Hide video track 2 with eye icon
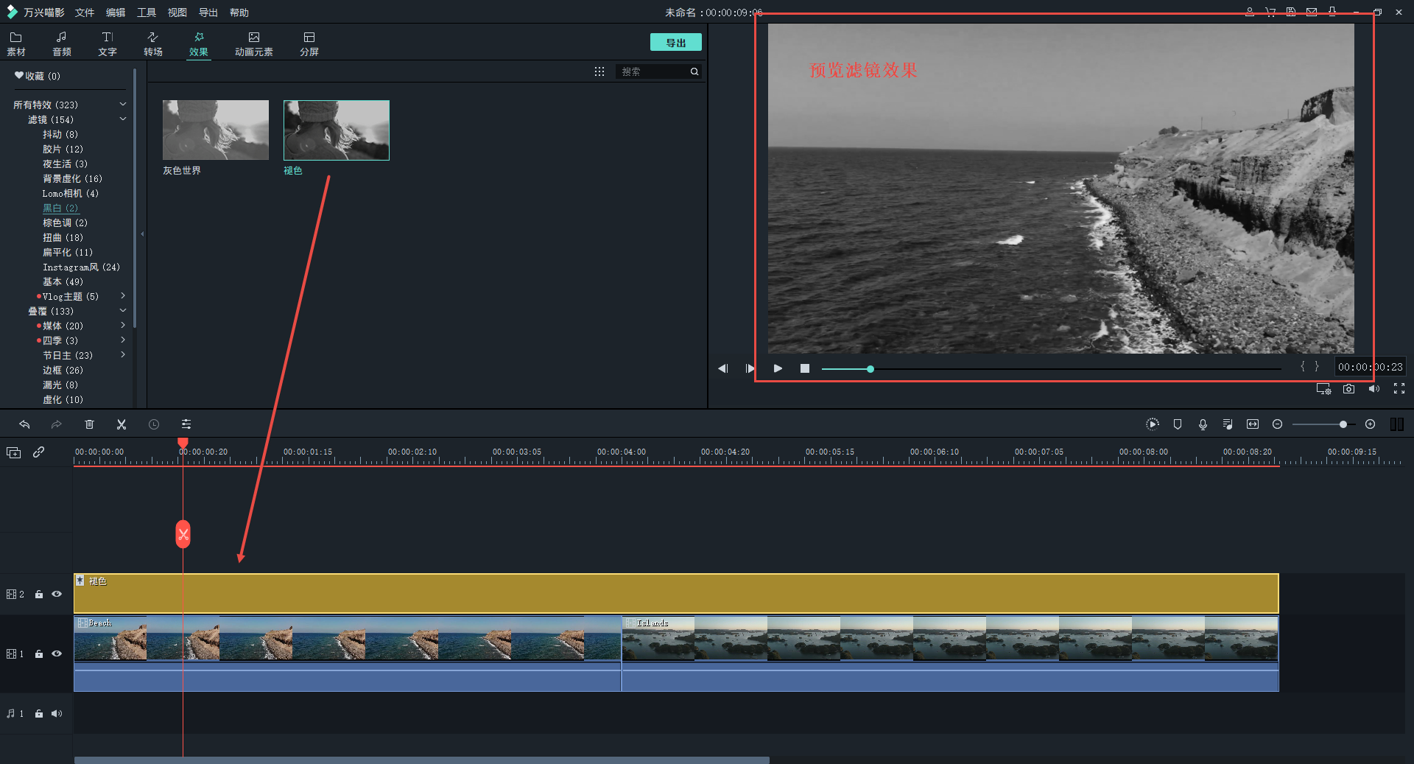The height and width of the screenshot is (764, 1414). coord(57,594)
